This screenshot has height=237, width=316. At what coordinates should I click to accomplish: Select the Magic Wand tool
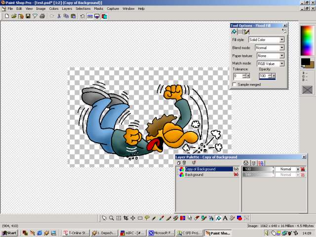click(154, 218)
